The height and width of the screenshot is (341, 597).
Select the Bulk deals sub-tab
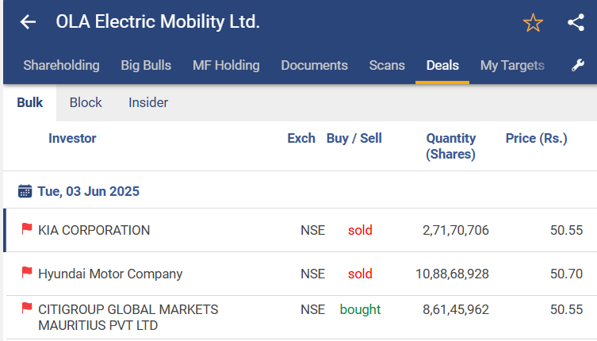click(x=30, y=102)
